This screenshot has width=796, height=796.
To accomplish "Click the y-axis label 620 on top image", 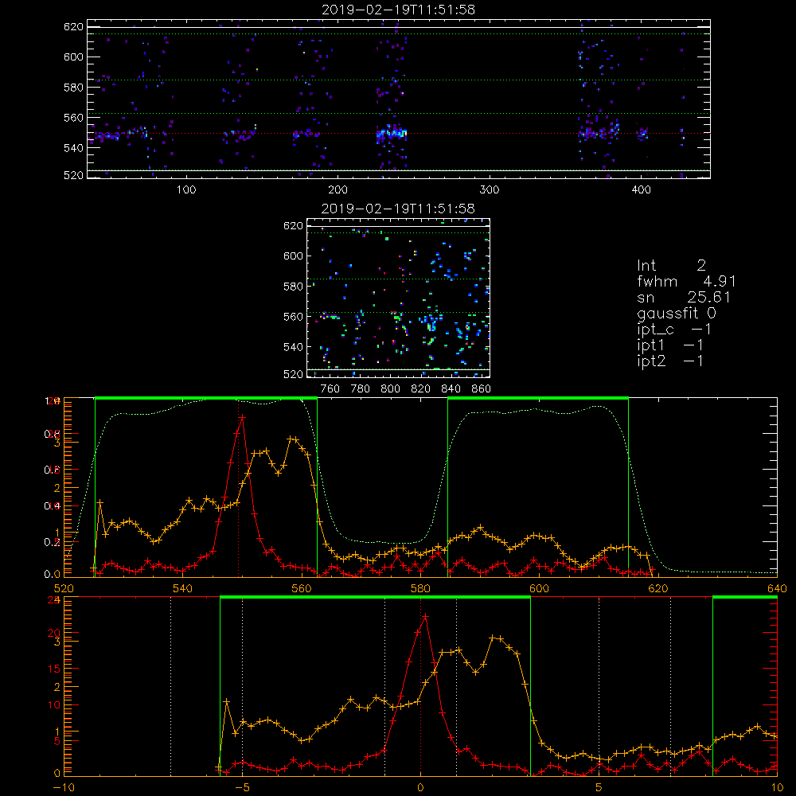I will pos(73,26).
